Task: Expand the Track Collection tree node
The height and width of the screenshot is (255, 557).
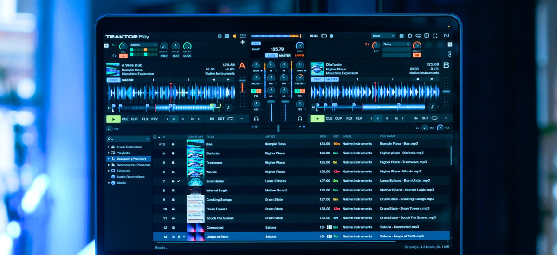Action: [x=109, y=147]
